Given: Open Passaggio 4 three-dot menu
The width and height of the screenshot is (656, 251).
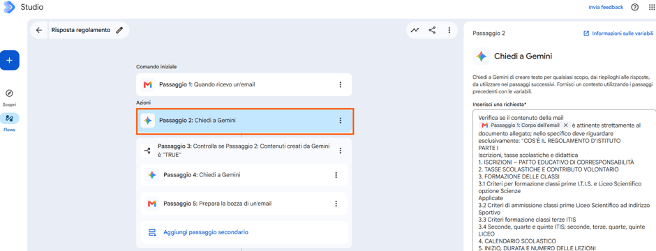Looking at the screenshot, I should coord(336,175).
